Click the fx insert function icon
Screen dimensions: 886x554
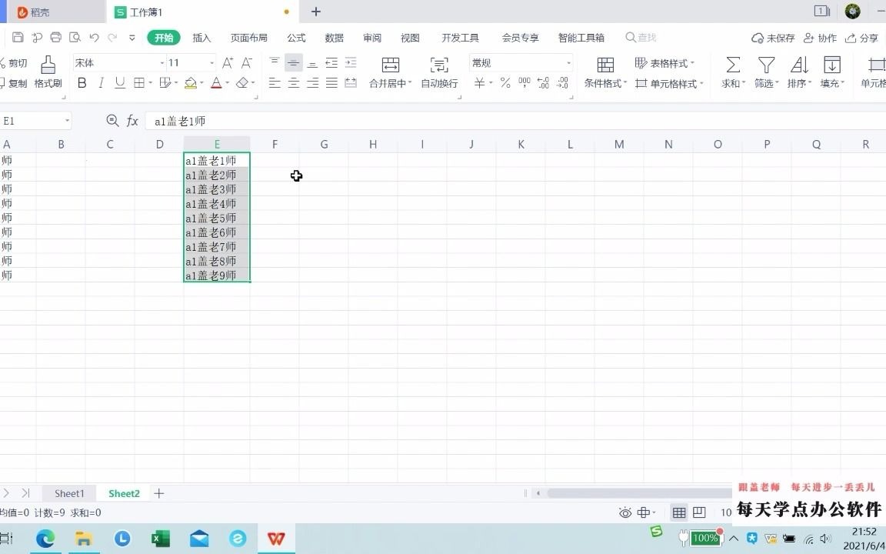coord(132,121)
